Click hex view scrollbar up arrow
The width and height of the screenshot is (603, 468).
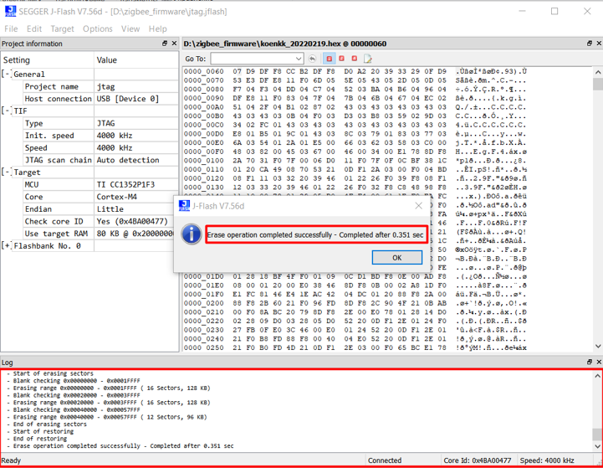click(x=598, y=72)
